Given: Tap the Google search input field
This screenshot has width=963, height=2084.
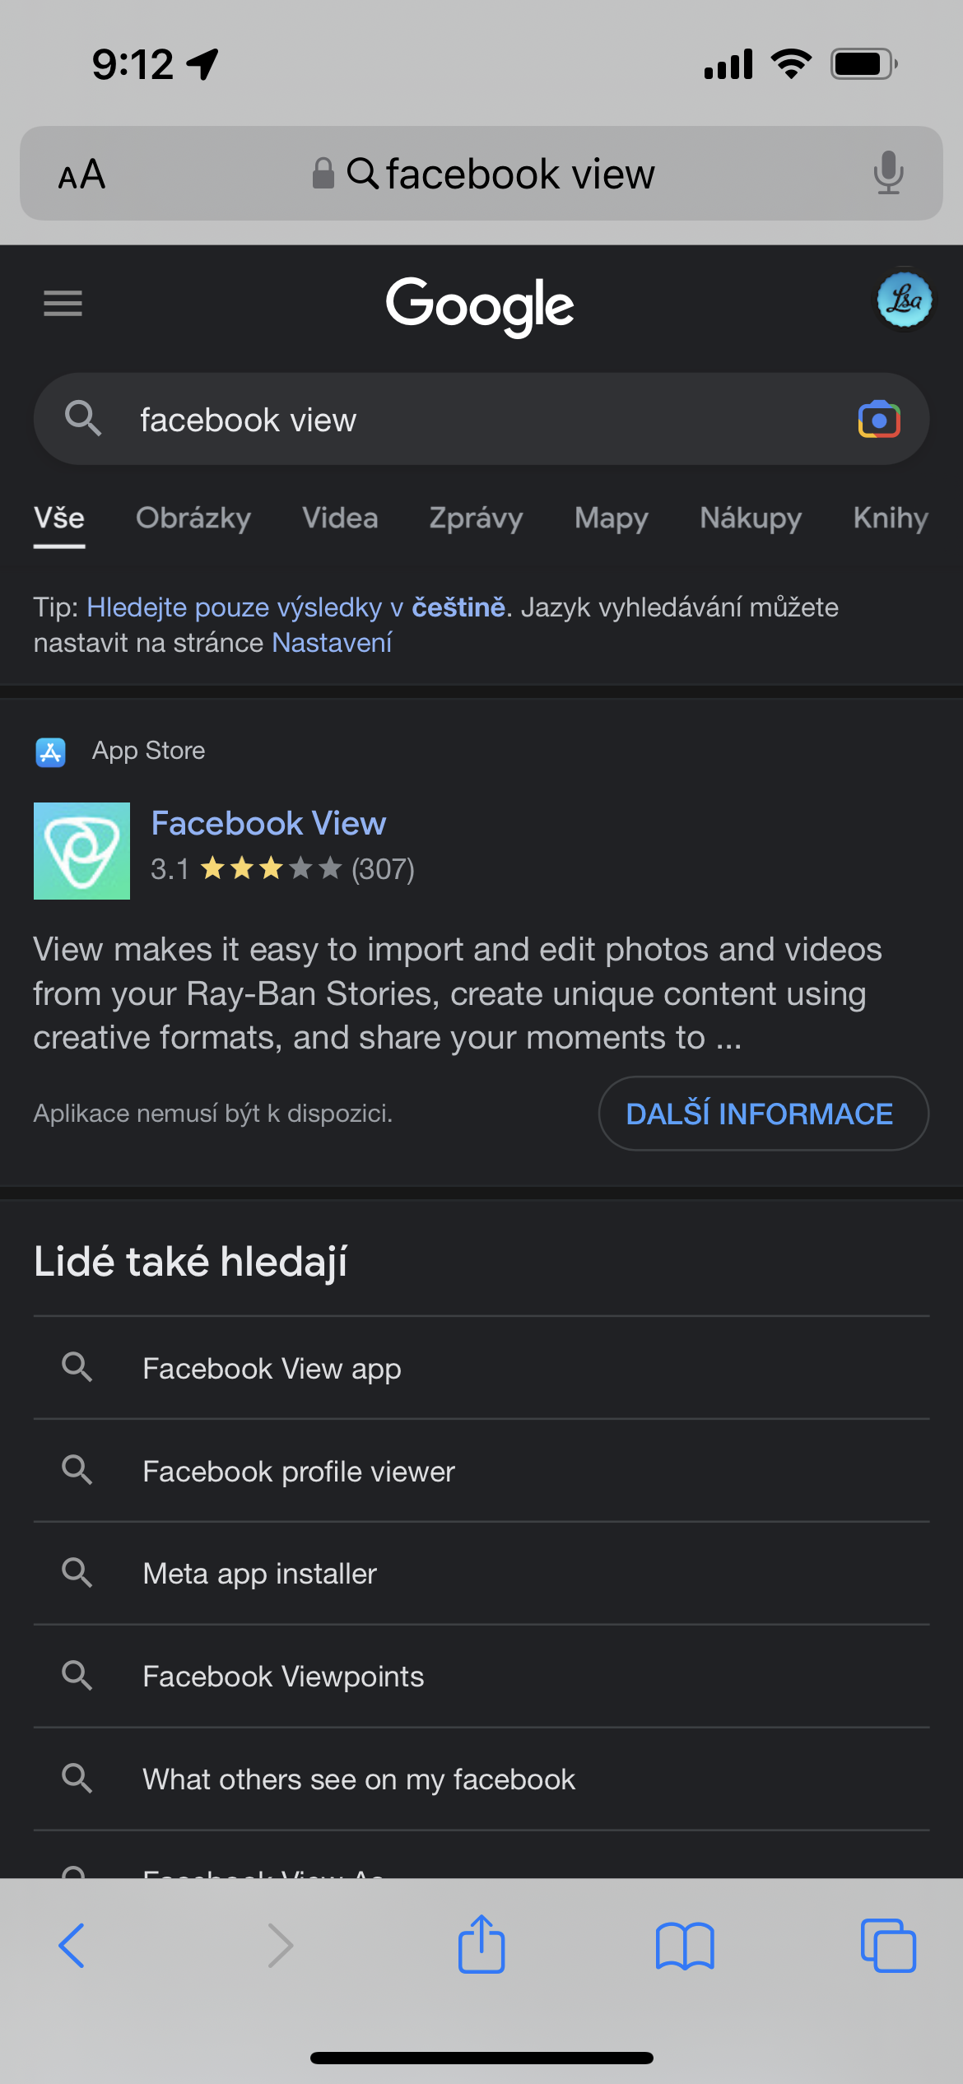Looking at the screenshot, I should 477,420.
